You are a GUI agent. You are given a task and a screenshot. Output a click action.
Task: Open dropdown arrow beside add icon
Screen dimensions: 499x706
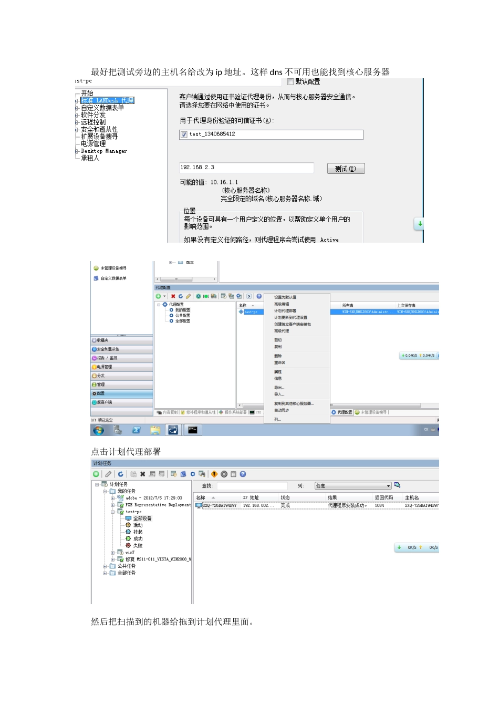point(164,296)
